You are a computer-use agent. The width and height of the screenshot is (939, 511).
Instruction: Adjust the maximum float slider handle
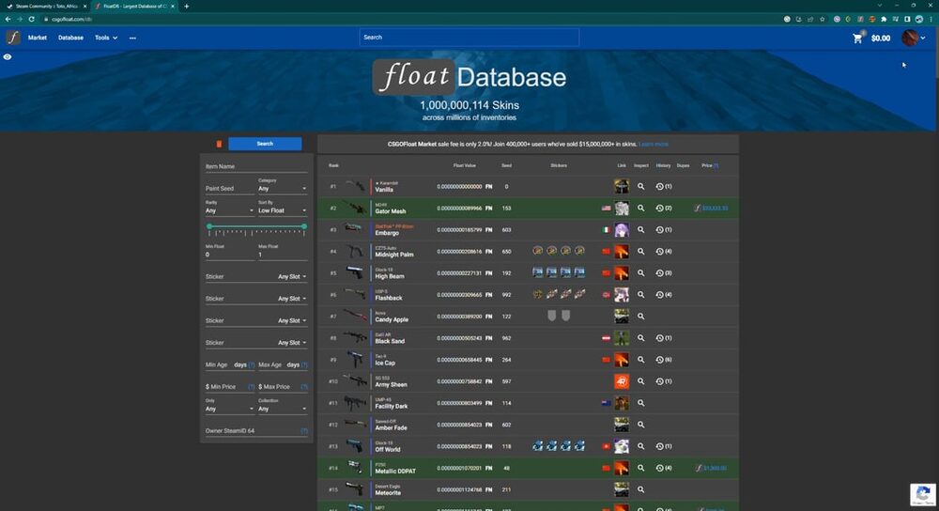click(x=304, y=226)
